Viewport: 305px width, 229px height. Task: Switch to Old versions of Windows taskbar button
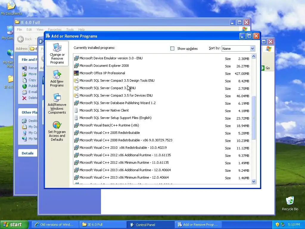[55, 225]
